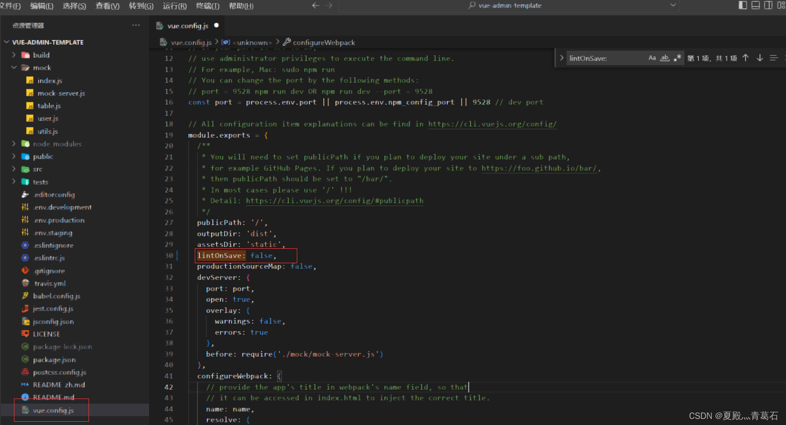This screenshot has width=786, height=425.
Task: Expand replace field in find widget
Action: tap(561, 58)
